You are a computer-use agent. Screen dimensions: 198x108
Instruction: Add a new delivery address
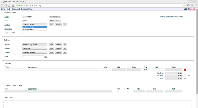click(x=51, y=45)
